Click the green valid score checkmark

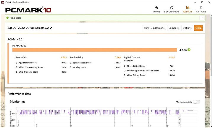7,18
